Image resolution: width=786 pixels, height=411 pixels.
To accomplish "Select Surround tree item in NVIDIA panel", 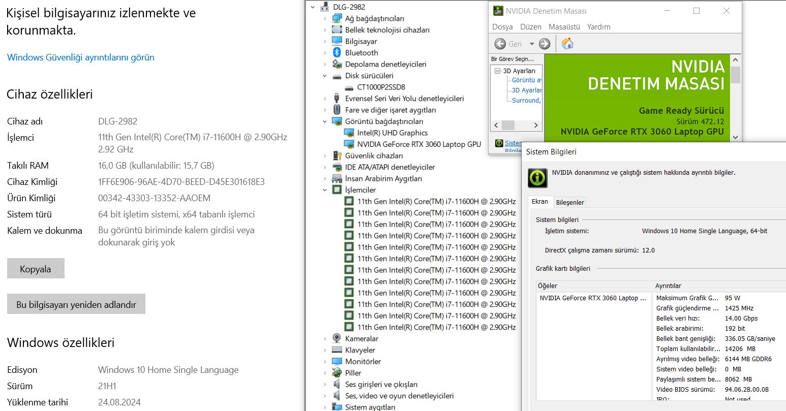I will (526, 101).
